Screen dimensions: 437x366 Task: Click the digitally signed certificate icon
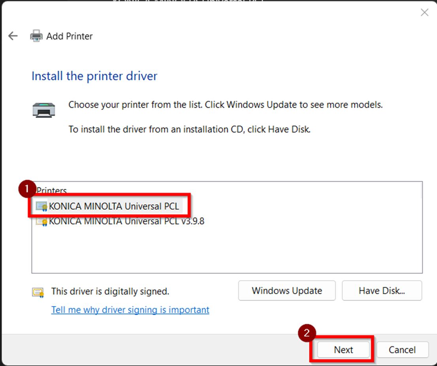38,292
